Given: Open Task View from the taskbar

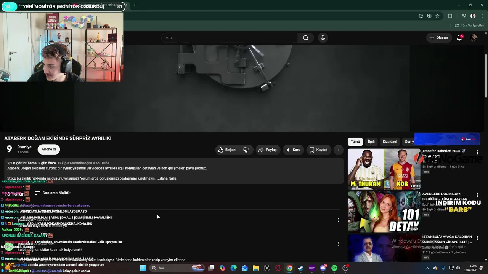Looking at the screenshot, I should pyautogui.click(x=211, y=268).
